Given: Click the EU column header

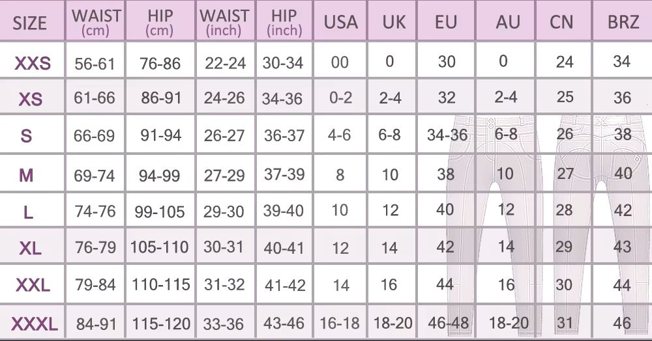Looking at the screenshot, I should coord(446,23).
